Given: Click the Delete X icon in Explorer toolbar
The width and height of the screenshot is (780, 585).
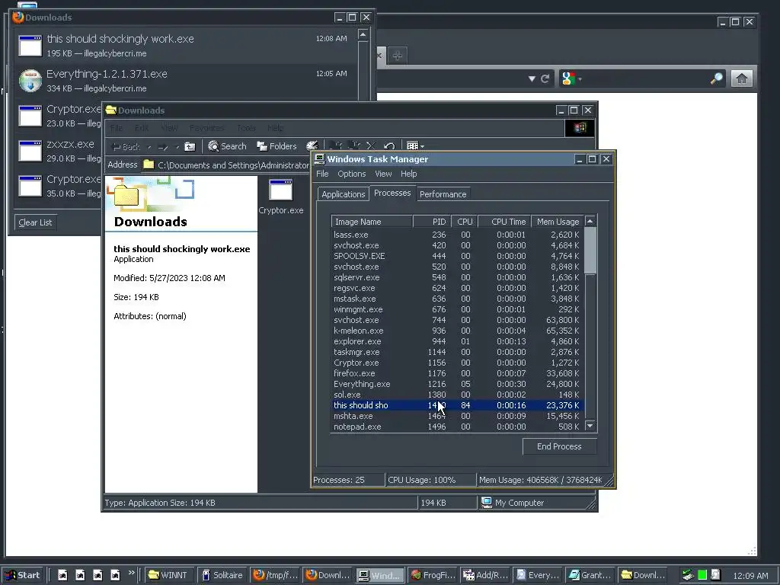Looking at the screenshot, I should point(371,146).
